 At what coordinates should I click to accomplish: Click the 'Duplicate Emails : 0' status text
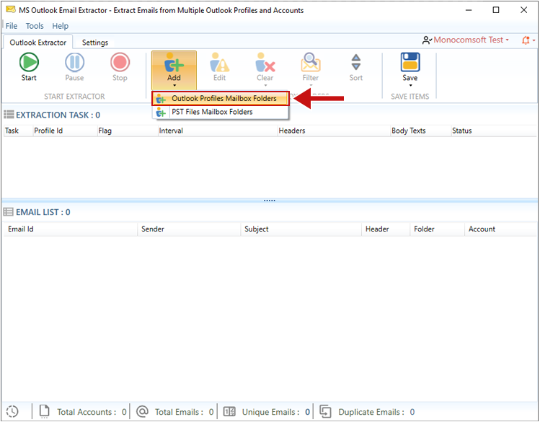click(376, 412)
